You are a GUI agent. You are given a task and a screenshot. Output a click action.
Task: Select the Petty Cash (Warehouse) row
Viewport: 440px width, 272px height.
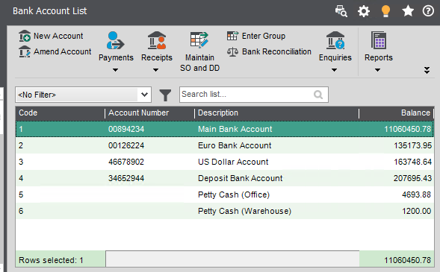(x=225, y=211)
